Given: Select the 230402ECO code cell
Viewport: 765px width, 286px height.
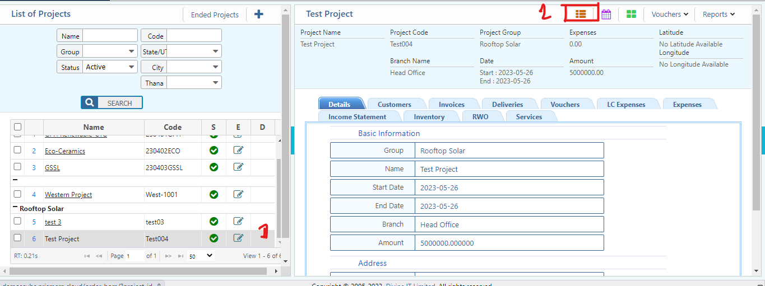Looking at the screenshot, I should pos(173,151).
